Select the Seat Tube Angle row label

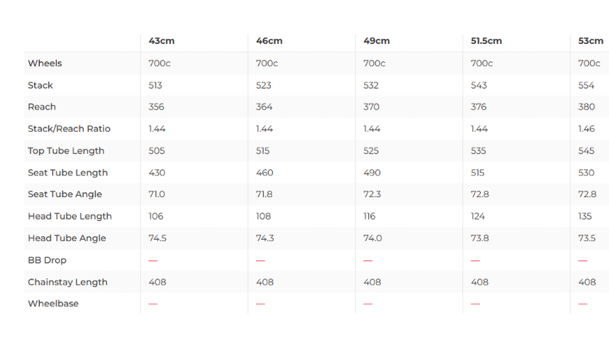click(x=65, y=194)
